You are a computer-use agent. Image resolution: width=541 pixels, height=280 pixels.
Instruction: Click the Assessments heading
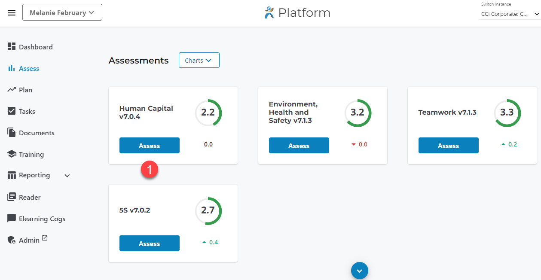(x=139, y=61)
